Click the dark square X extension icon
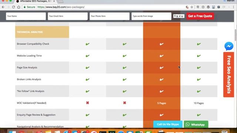The image size is (237, 133). click(x=218, y=7)
